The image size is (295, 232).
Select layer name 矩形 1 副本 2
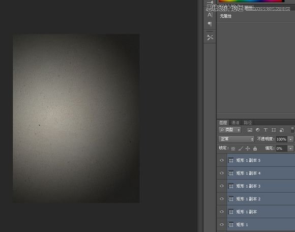[x=248, y=199]
